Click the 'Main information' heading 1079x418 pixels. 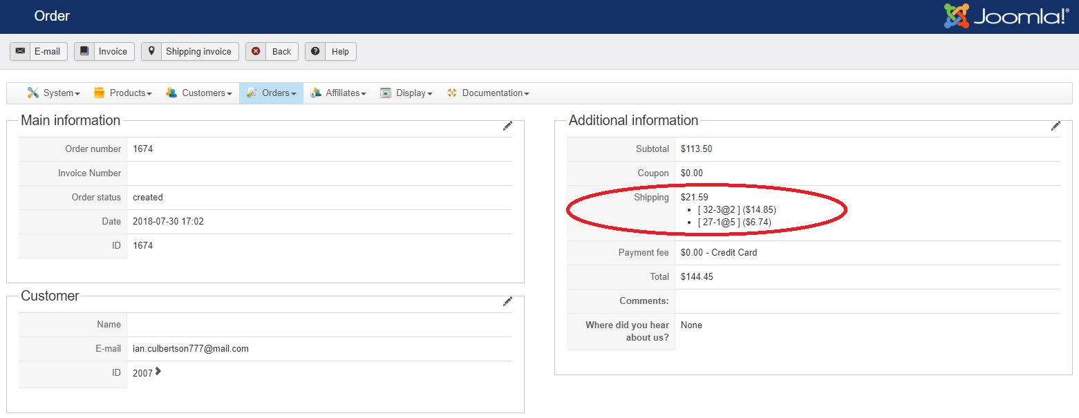pyautogui.click(x=71, y=120)
